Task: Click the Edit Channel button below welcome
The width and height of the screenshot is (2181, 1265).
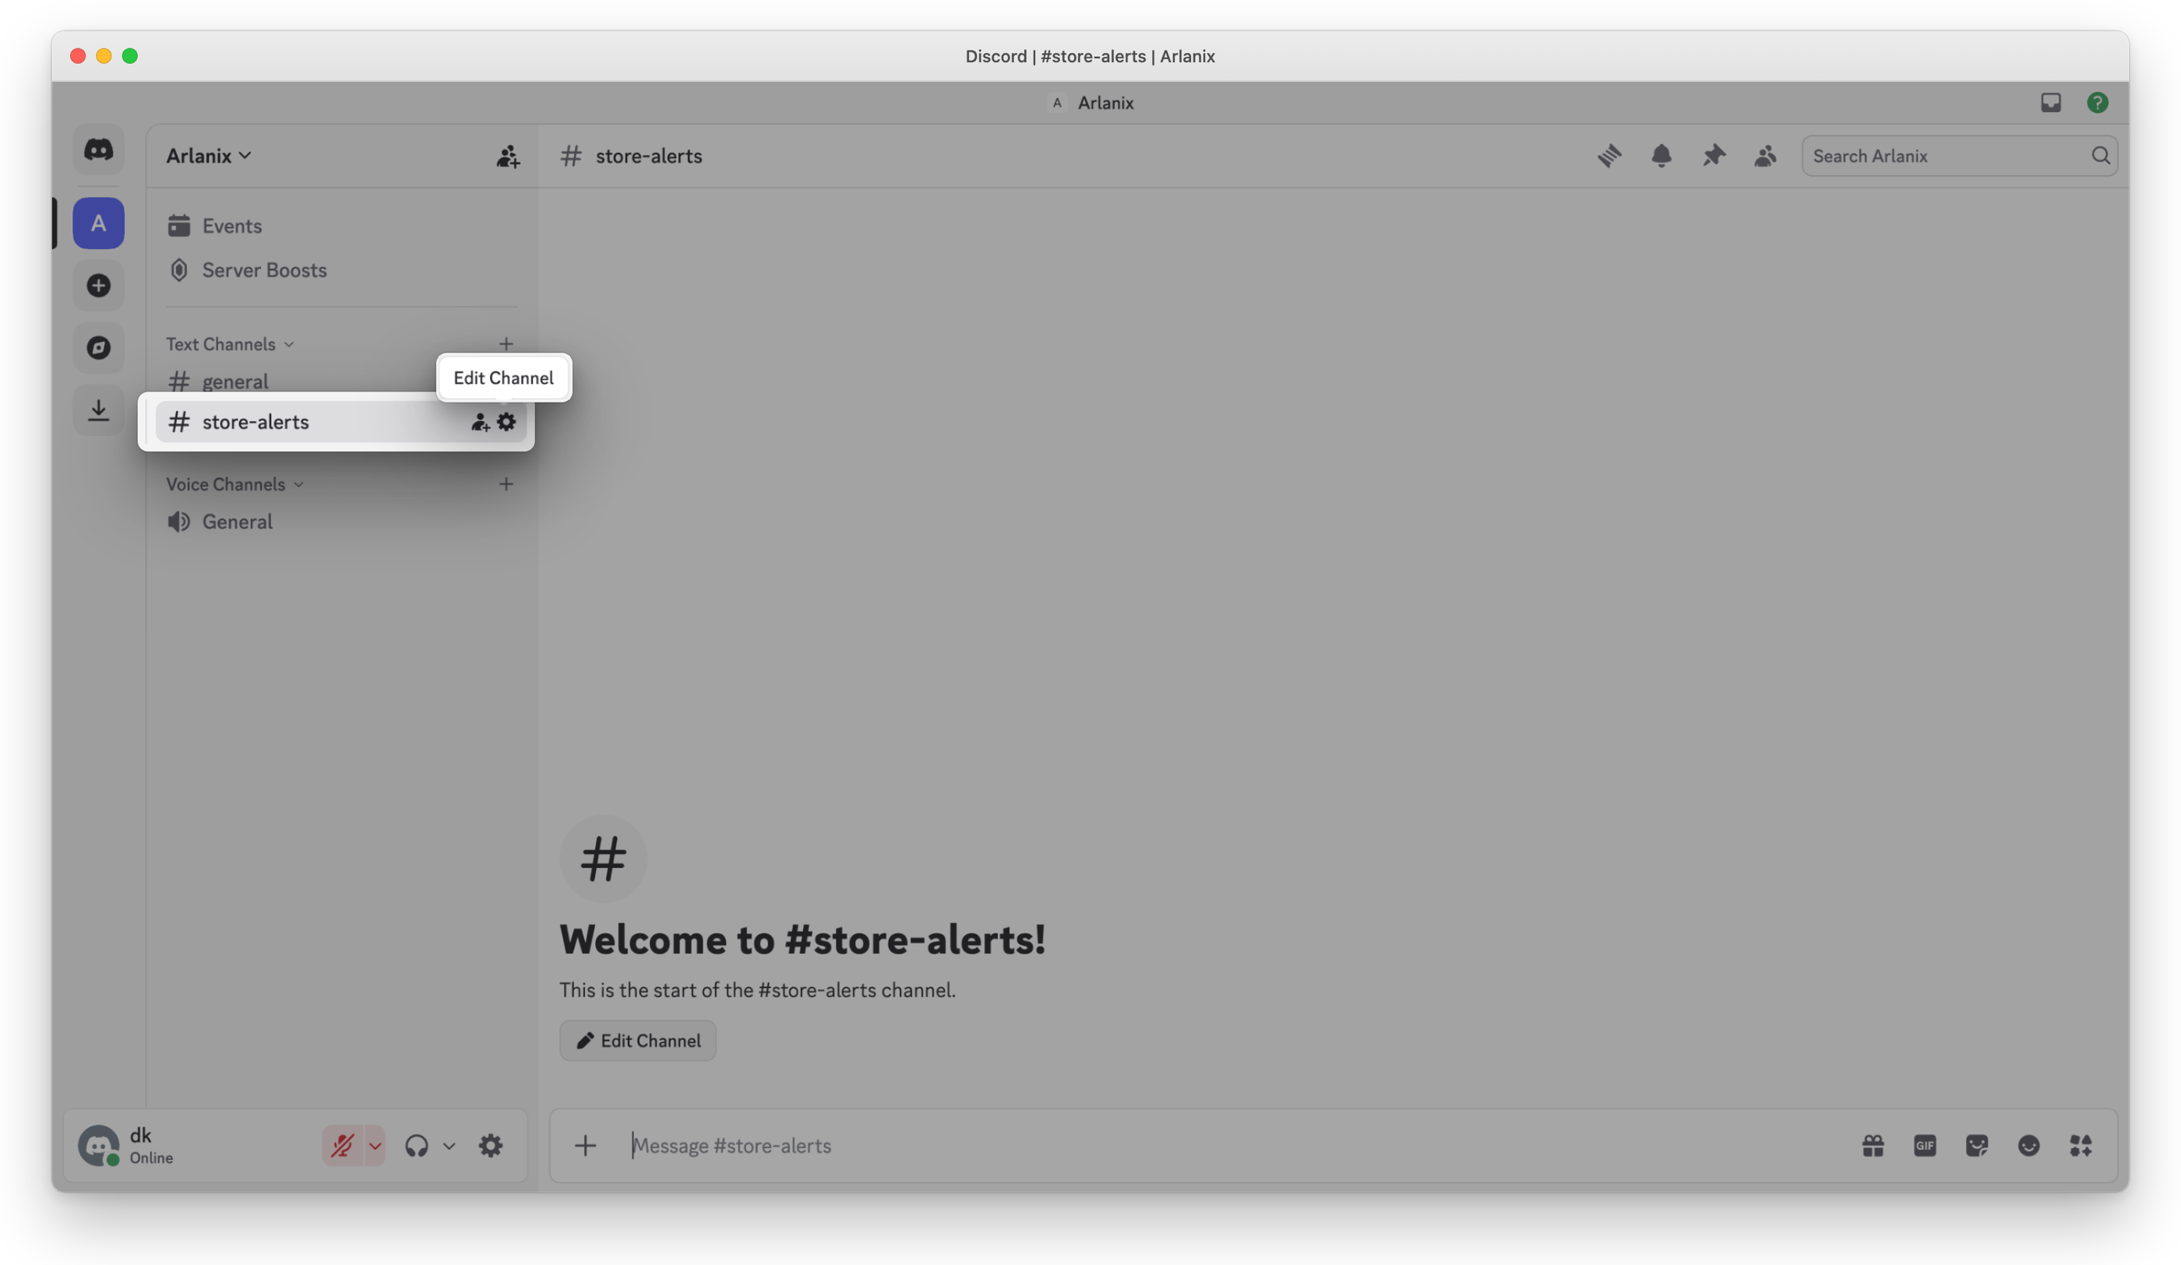Action: point(638,1041)
